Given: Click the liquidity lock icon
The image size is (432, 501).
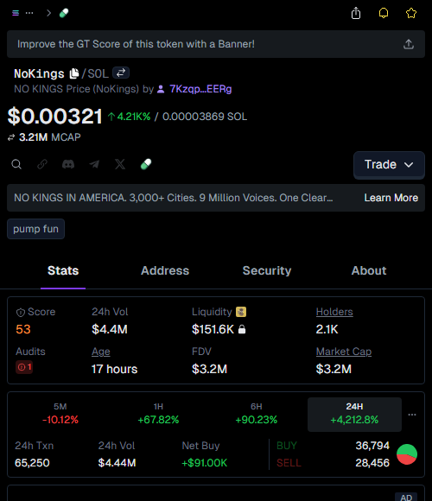Looking at the screenshot, I should [242, 329].
